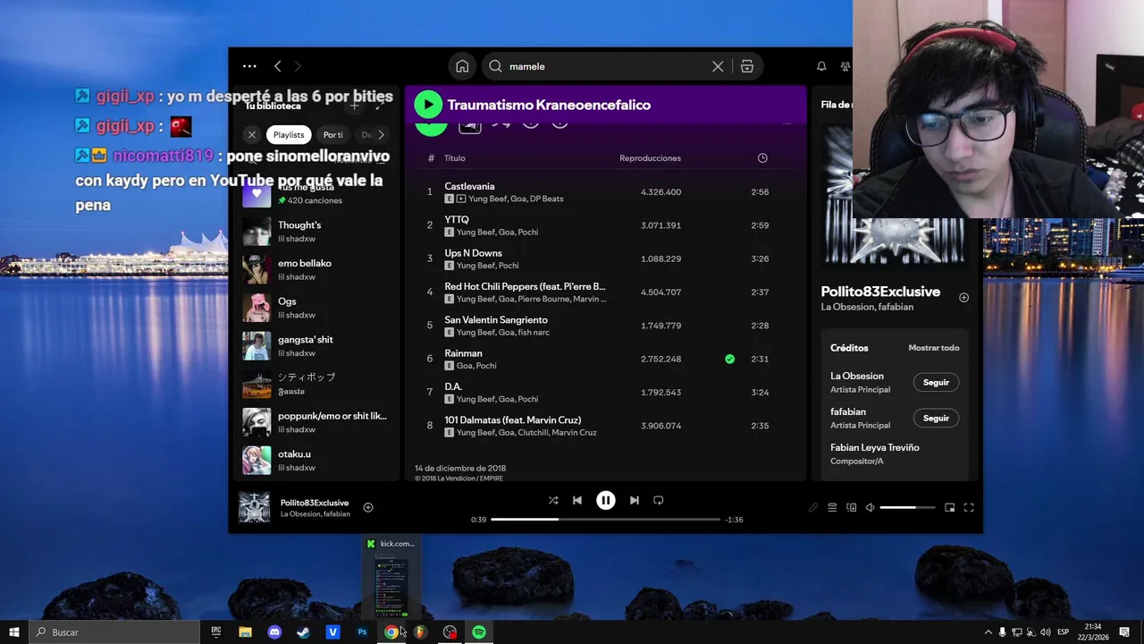Select the San Valentin Sangriento track
The height and width of the screenshot is (644, 1144).
pyautogui.click(x=605, y=326)
